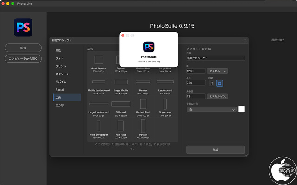This screenshot has width=297, height=185.
Task: Open the スクリーン category
Action: coord(67,74)
